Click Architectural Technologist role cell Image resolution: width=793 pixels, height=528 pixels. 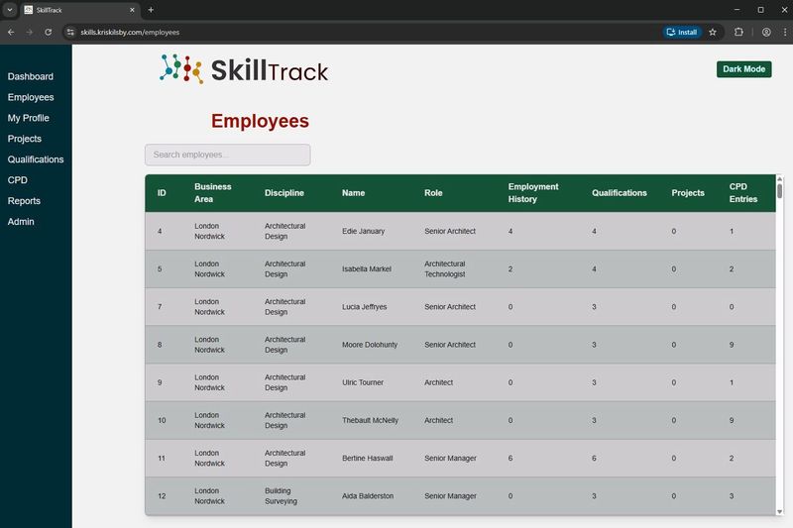click(x=444, y=268)
